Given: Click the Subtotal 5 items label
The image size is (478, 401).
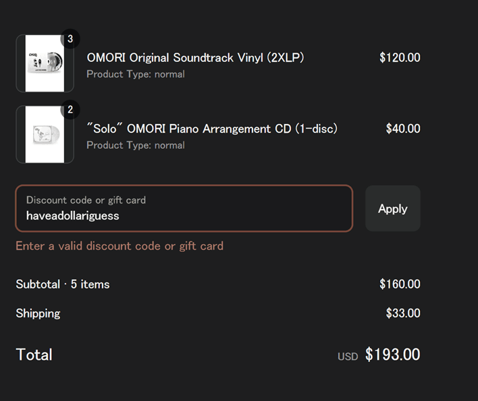Looking at the screenshot, I should [63, 284].
